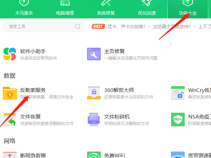211x158 pixels.
Task: Click the 网络 section heading
Action: 10,141
